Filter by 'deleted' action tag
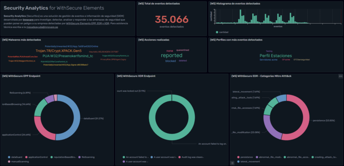This screenshot has width=344, height=166. 183,61
